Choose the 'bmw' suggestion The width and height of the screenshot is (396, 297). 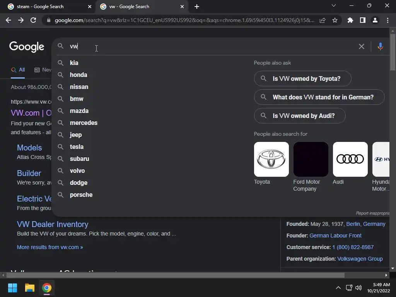[x=77, y=99]
